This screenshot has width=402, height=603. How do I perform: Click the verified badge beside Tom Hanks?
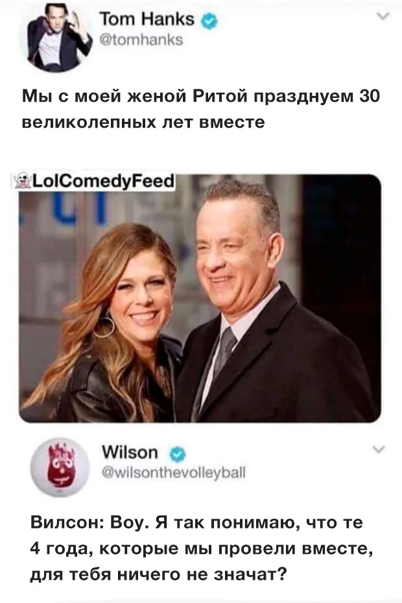(209, 21)
